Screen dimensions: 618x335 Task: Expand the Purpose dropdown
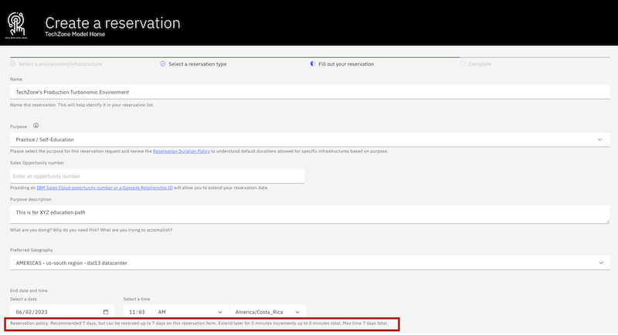tap(310, 140)
